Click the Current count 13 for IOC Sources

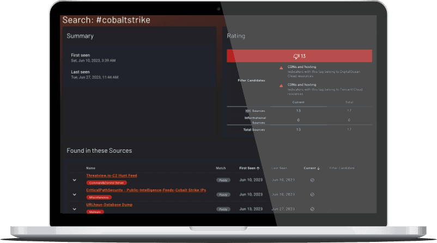(x=299, y=111)
